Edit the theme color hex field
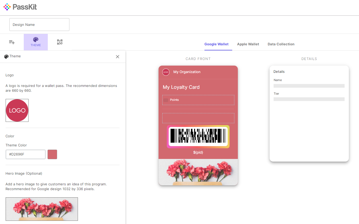This screenshot has height=224, width=359. (26, 154)
